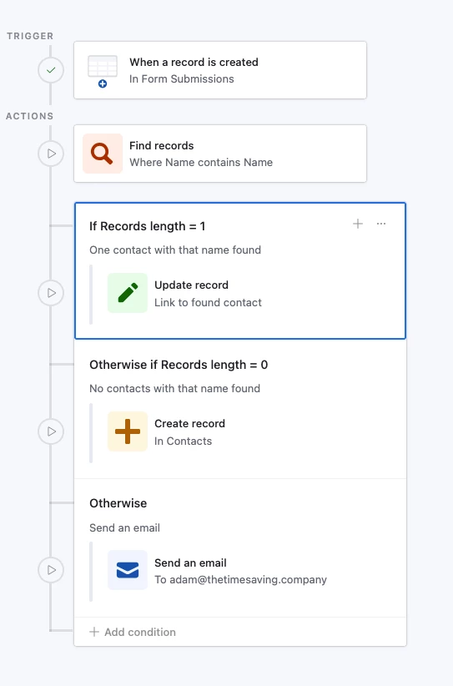Click the table icon in trigger card
The width and height of the screenshot is (453, 686).
click(x=103, y=71)
